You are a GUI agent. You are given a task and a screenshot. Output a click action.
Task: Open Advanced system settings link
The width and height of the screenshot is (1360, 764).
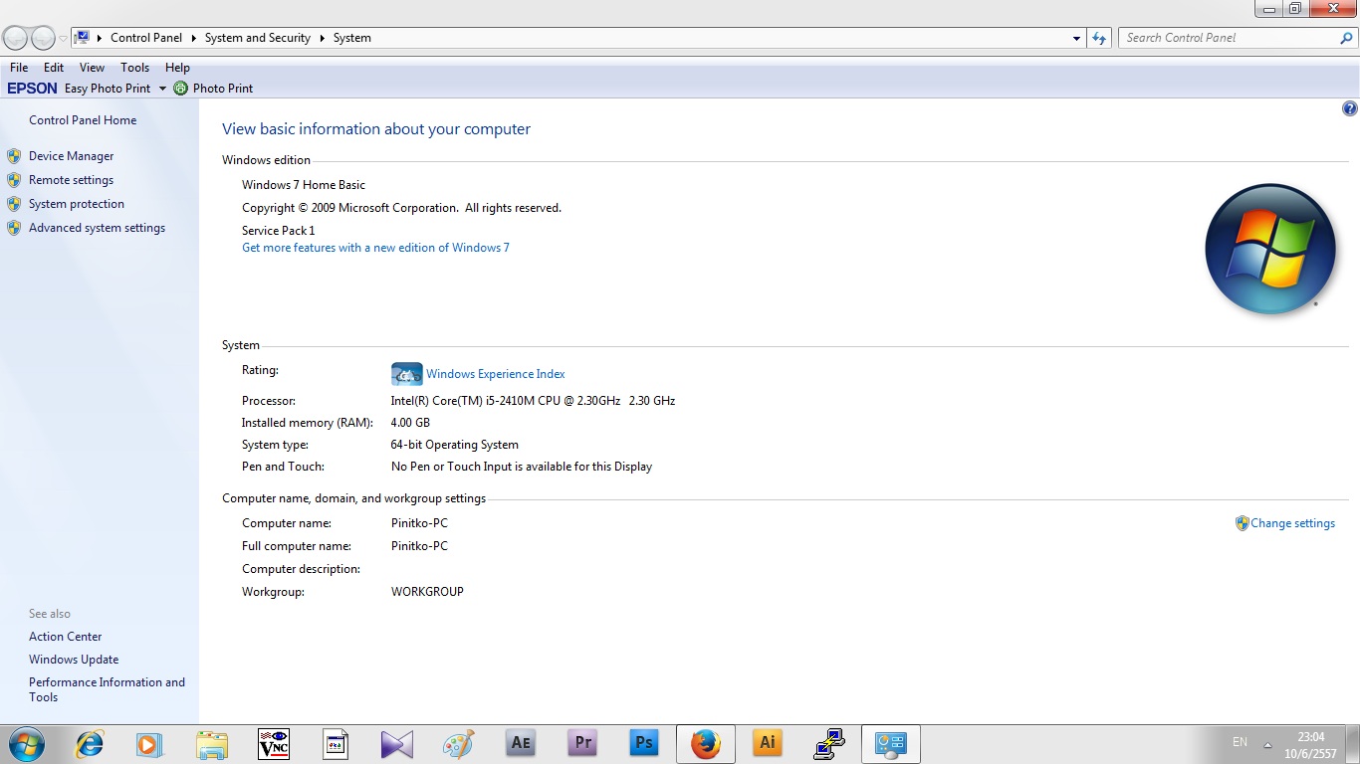pos(97,228)
